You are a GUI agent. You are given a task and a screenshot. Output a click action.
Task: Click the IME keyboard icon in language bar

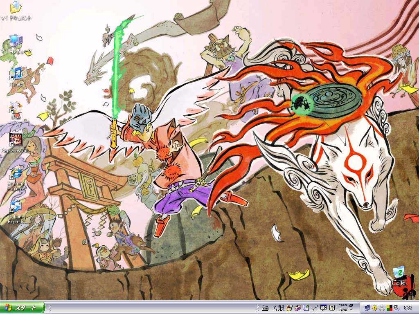click(x=265, y=308)
